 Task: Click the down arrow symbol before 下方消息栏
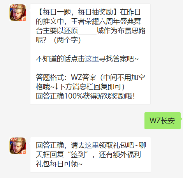coord(56,87)
